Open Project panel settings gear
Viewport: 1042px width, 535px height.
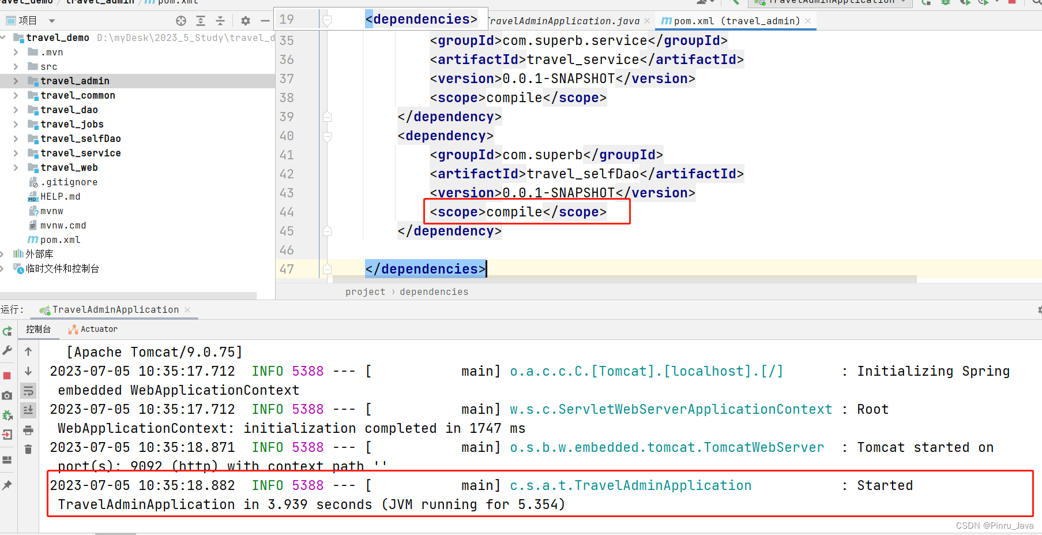pyautogui.click(x=246, y=21)
